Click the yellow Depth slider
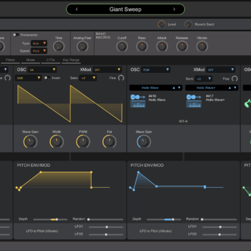Screen dimensions: 251x251 50,220
